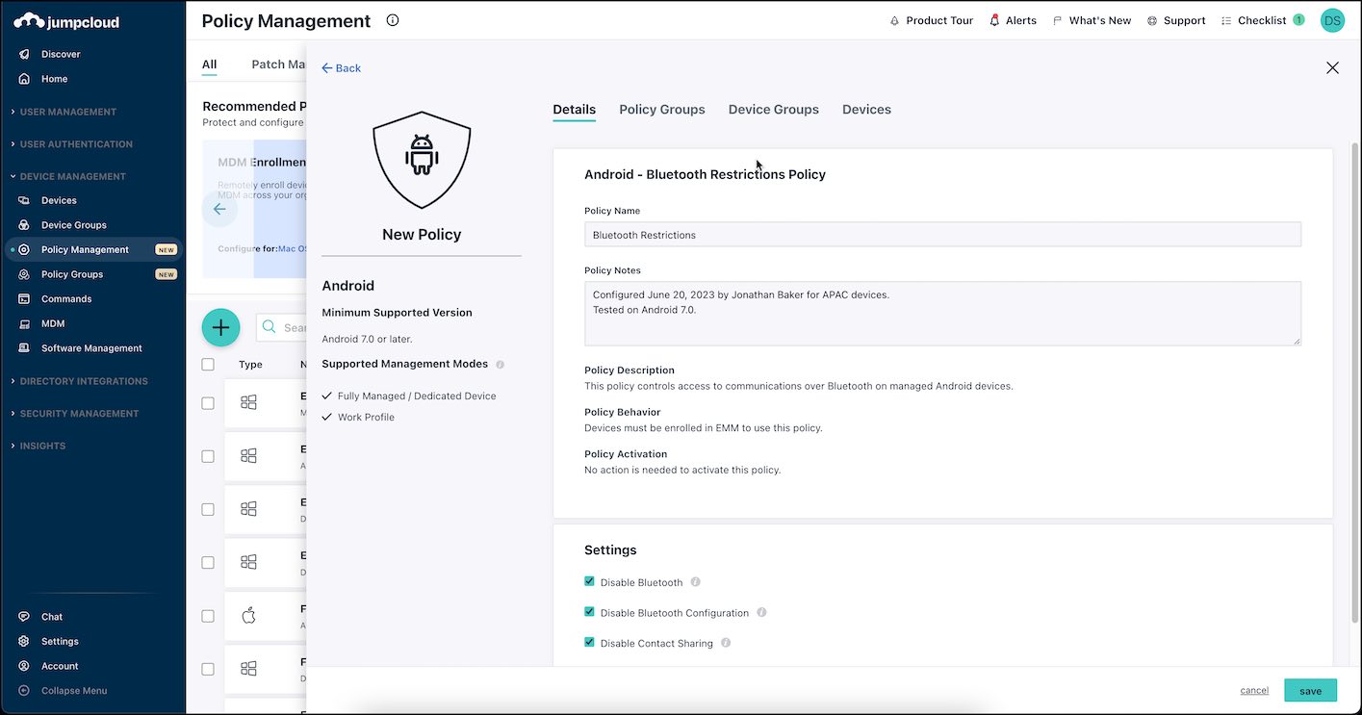Open Chat from the sidebar
Viewport: 1362px width, 715px height.
point(50,616)
